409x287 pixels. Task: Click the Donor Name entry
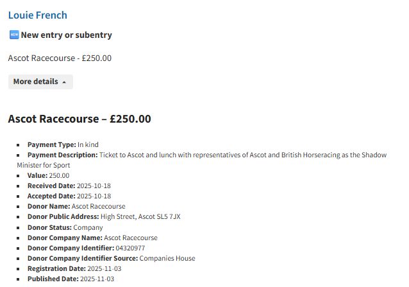pyautogui.click(x=76, y=206)
